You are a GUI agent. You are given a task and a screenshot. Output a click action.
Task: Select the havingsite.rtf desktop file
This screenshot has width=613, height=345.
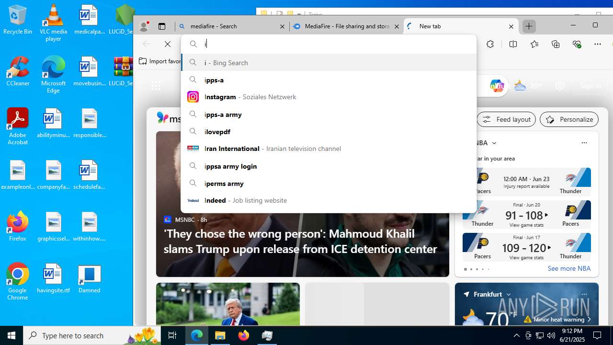53,278
